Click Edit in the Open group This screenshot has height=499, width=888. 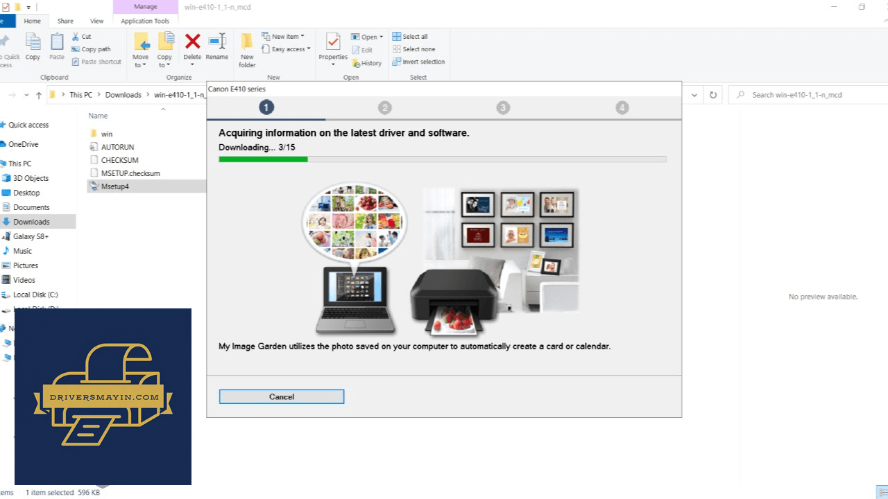coord(362,50)
